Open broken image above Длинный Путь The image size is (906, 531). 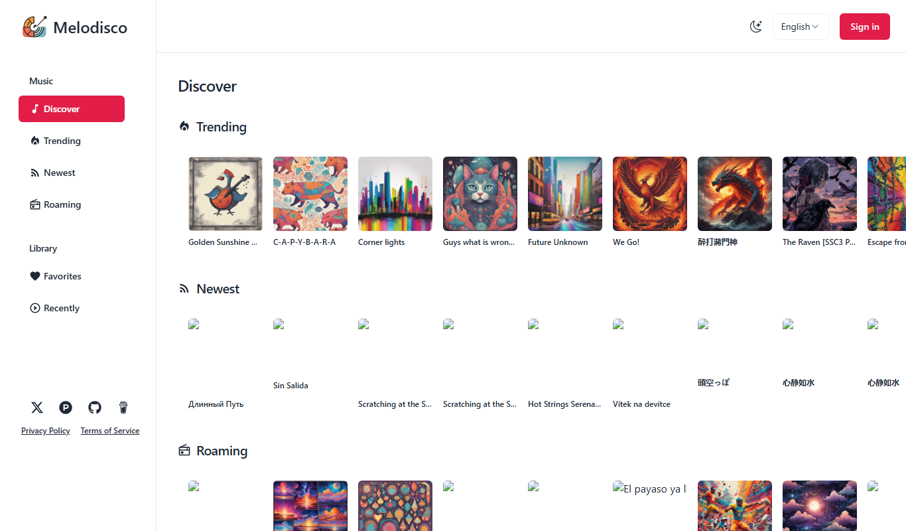tap(194, 324)
